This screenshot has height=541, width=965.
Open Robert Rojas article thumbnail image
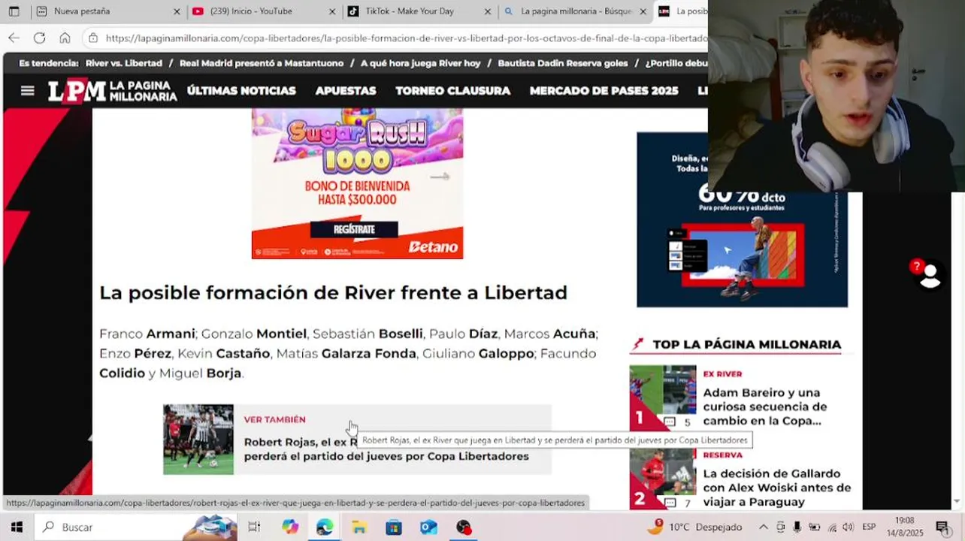(x=198, y=440)
